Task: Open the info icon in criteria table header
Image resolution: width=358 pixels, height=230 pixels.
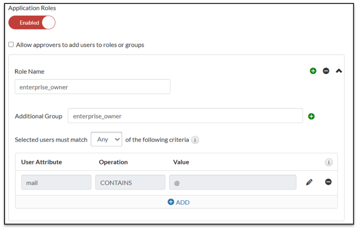Action: 329,162
